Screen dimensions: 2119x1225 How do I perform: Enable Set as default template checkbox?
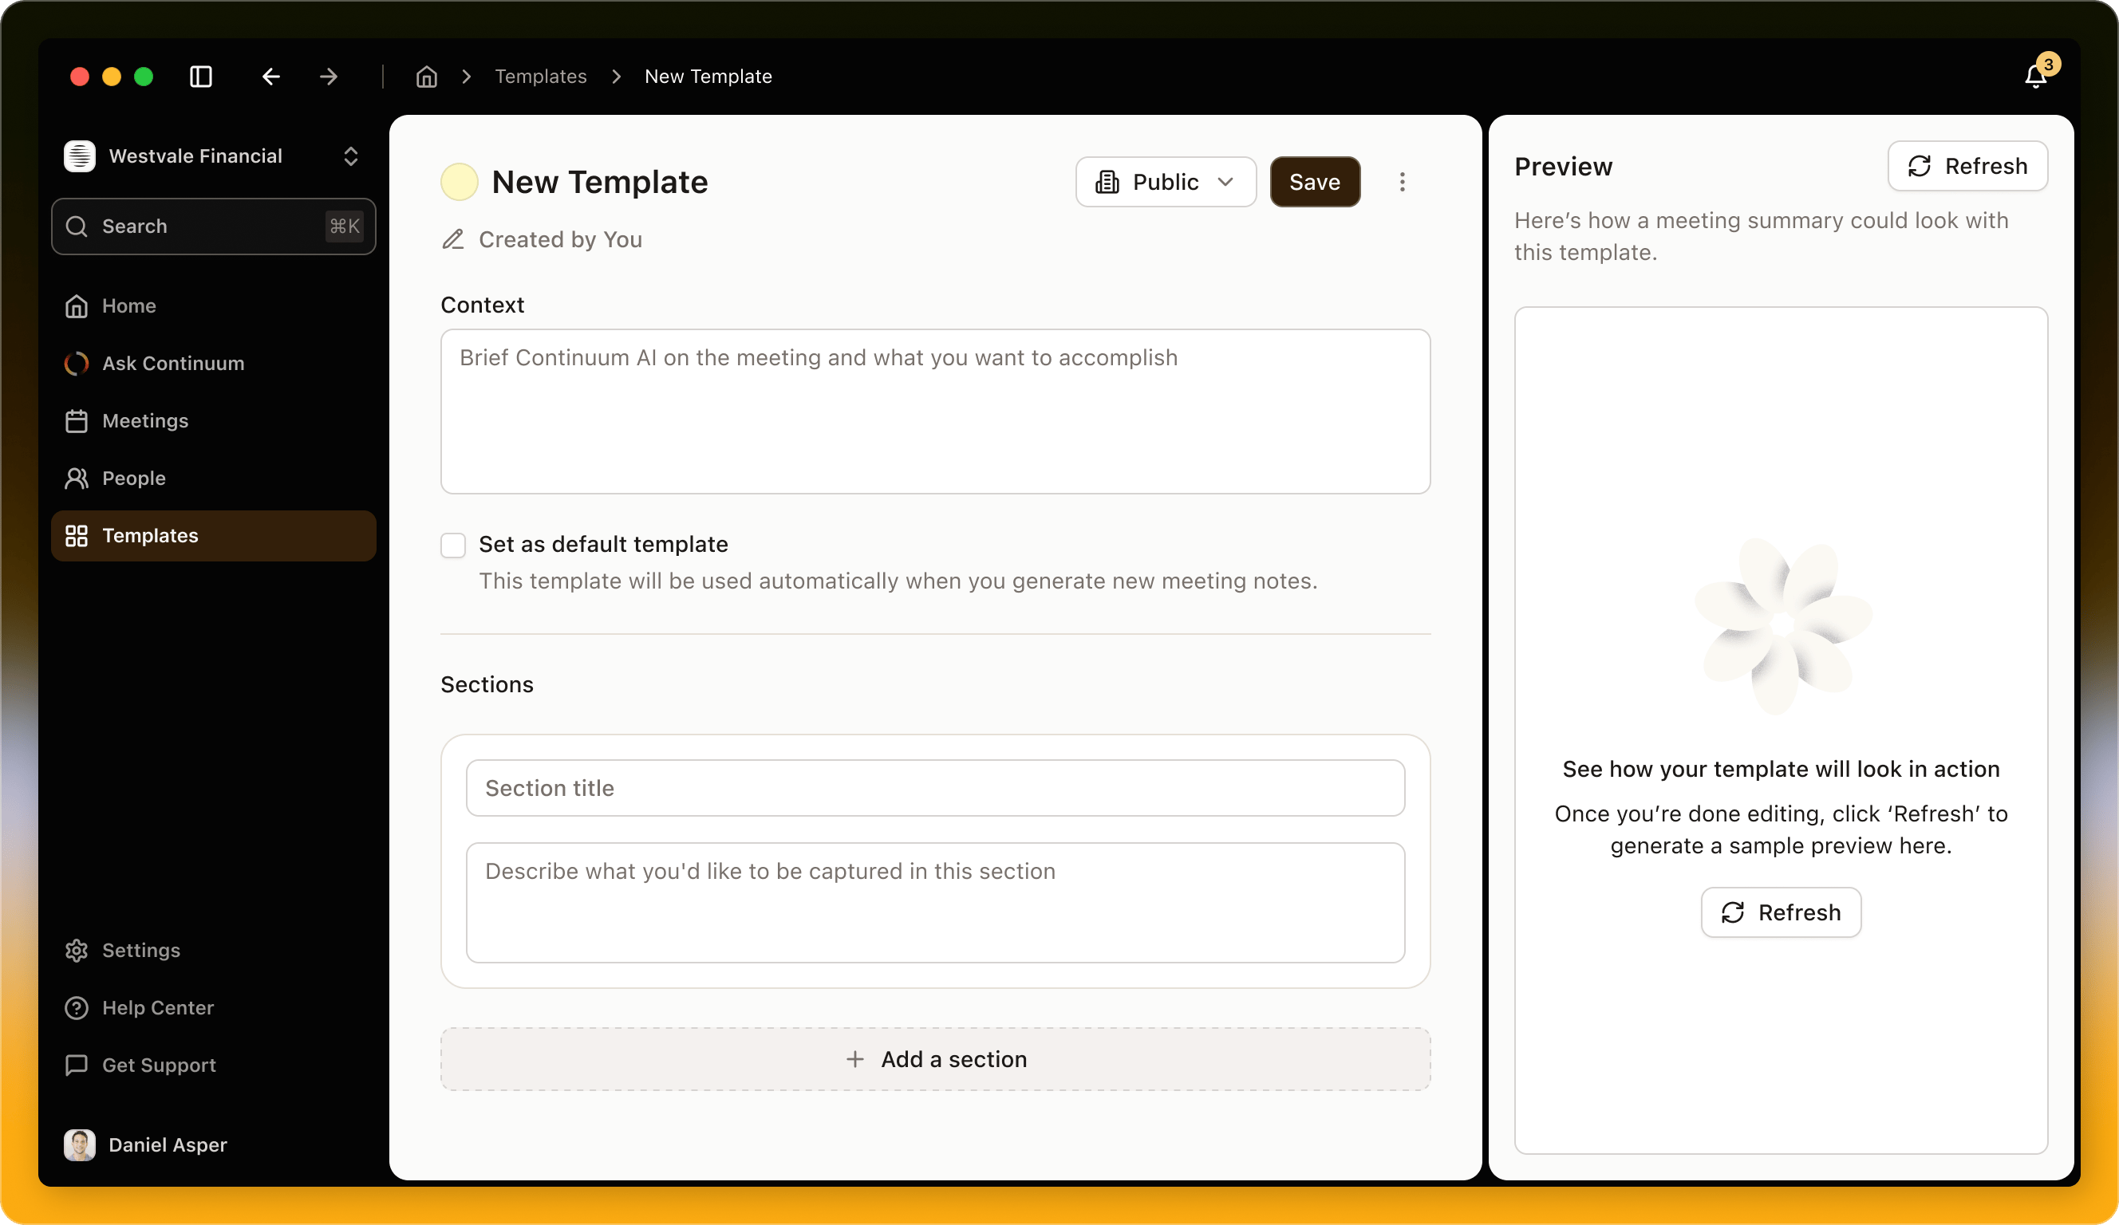(453, 545)
